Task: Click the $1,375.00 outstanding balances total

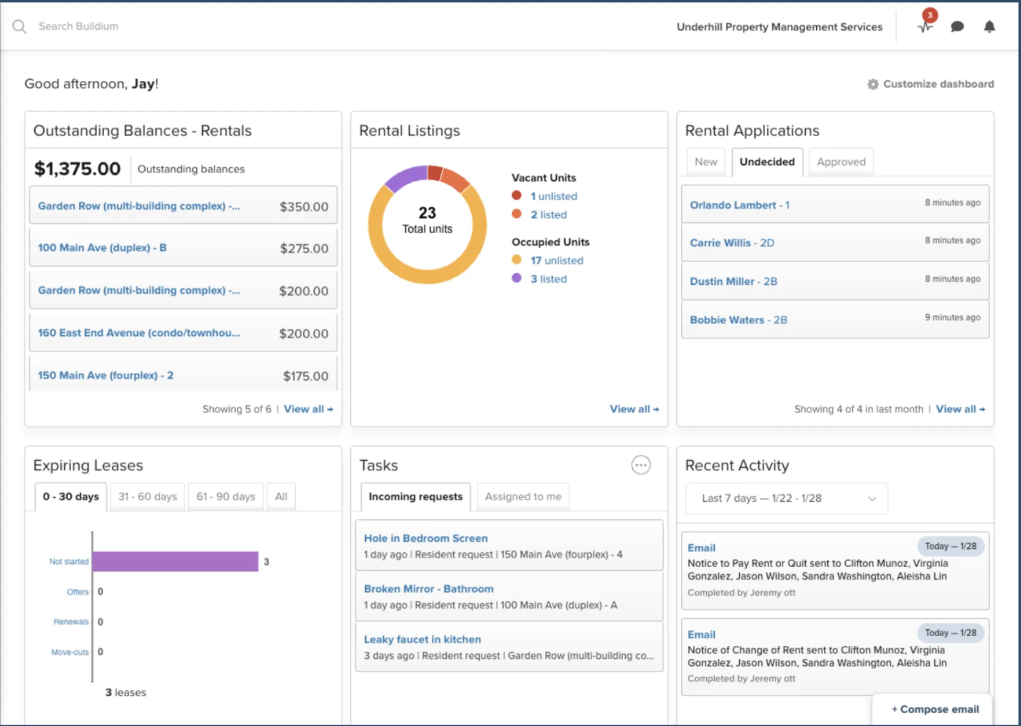Action: (77, 168)
